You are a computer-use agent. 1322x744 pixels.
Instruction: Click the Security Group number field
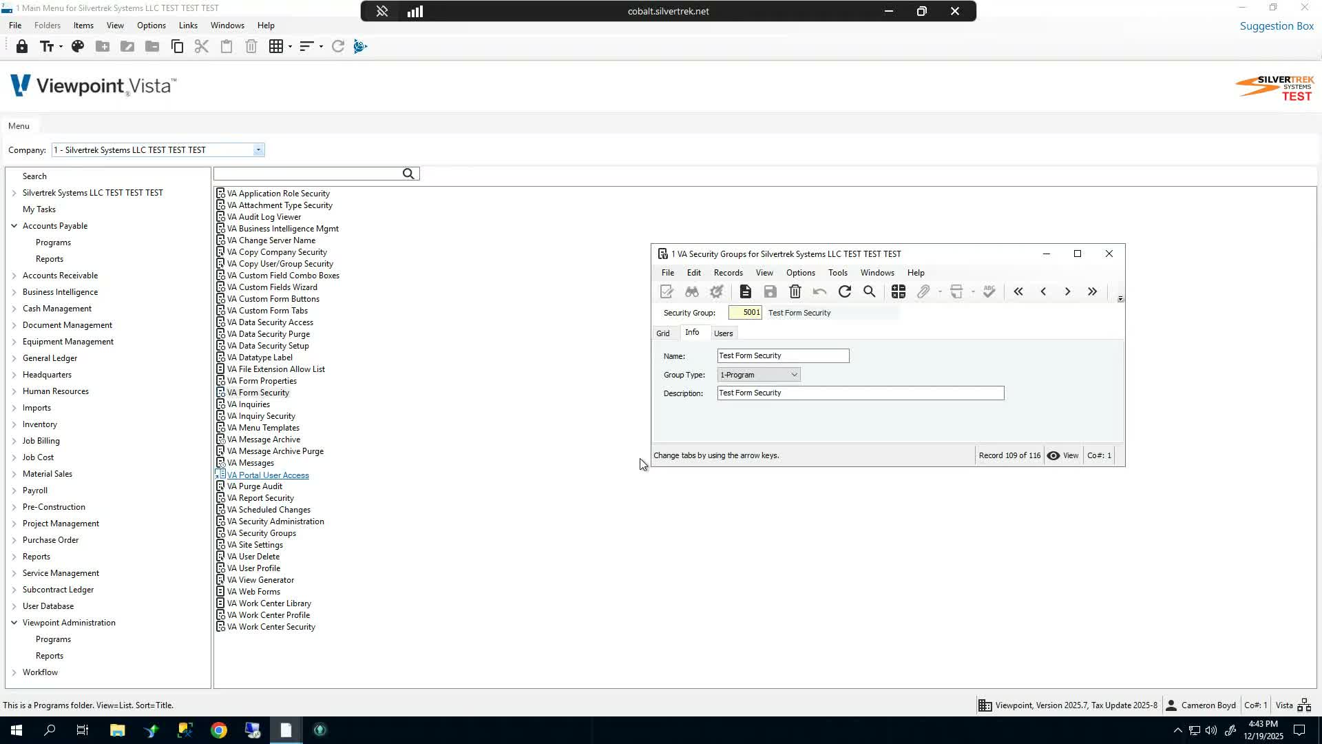point(745,313)
